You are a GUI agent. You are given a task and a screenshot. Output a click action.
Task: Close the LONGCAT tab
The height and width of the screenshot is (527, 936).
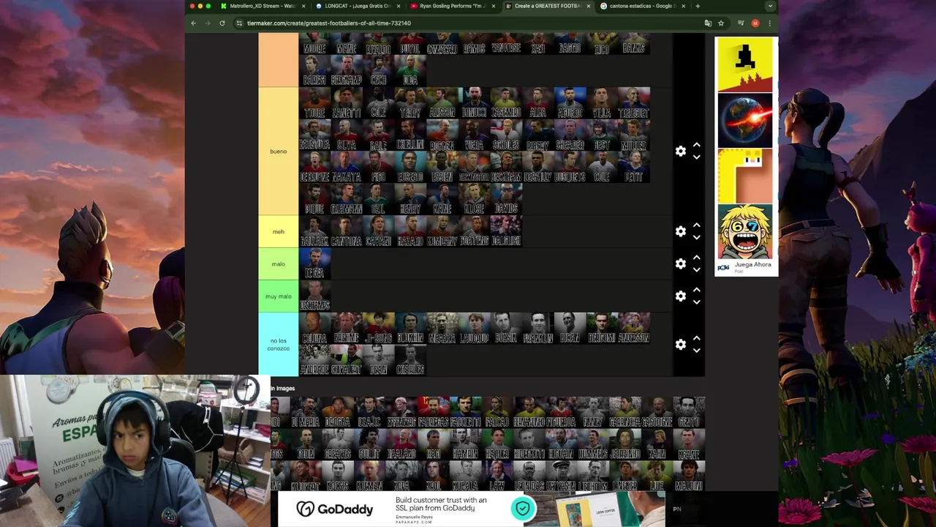tap(399, 6)
